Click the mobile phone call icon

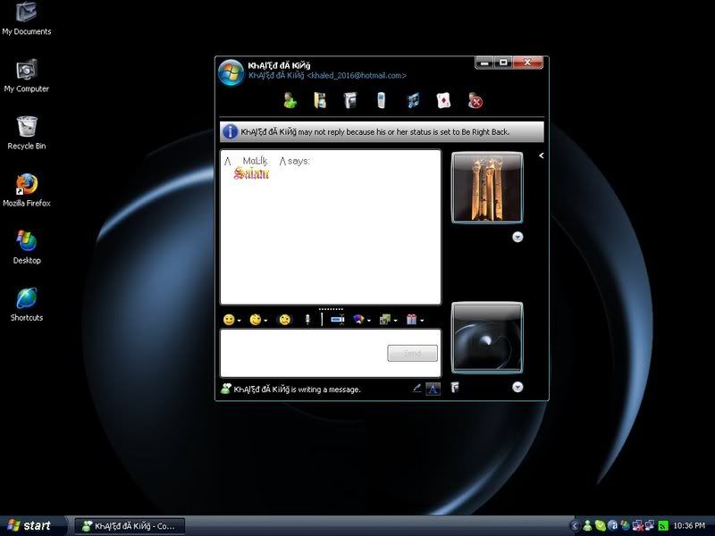click(381, 101)
